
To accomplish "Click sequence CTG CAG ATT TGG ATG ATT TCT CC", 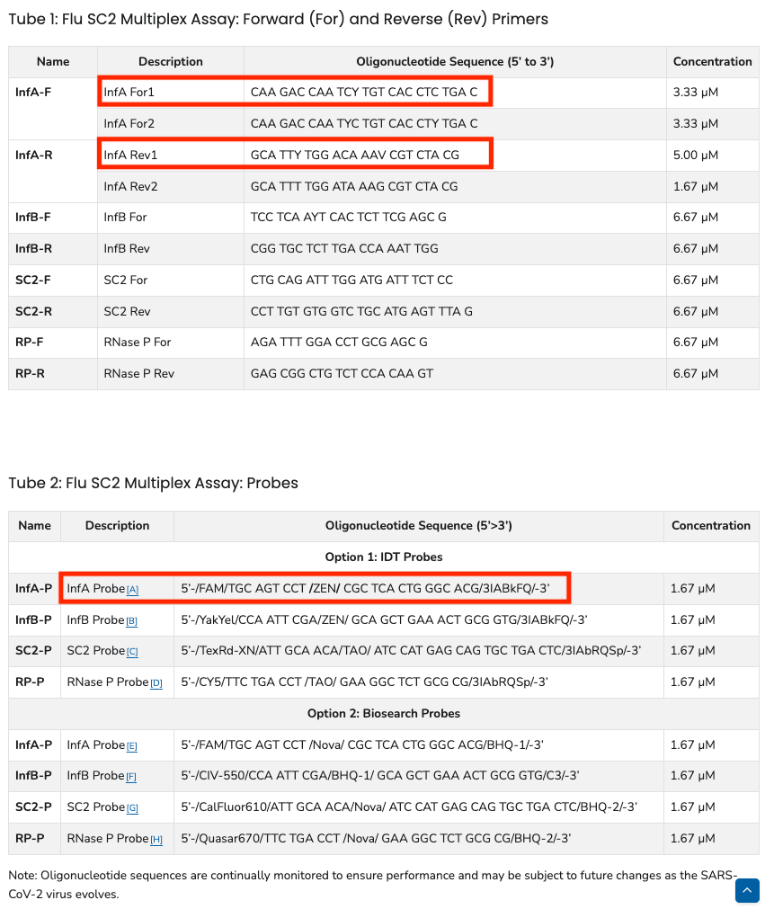I will coord(351,280).
